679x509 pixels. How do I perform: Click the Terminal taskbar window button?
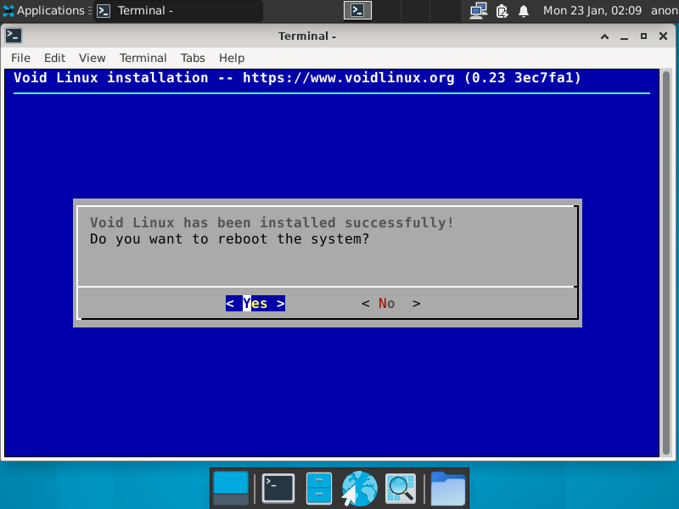point(178,11)
